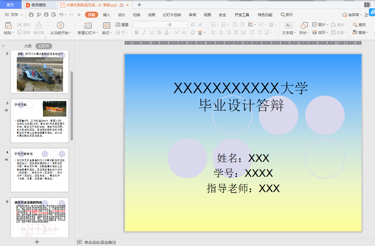Toggle Underline formatting
This screenshot has width=375, height=246.
pos(151,32)
